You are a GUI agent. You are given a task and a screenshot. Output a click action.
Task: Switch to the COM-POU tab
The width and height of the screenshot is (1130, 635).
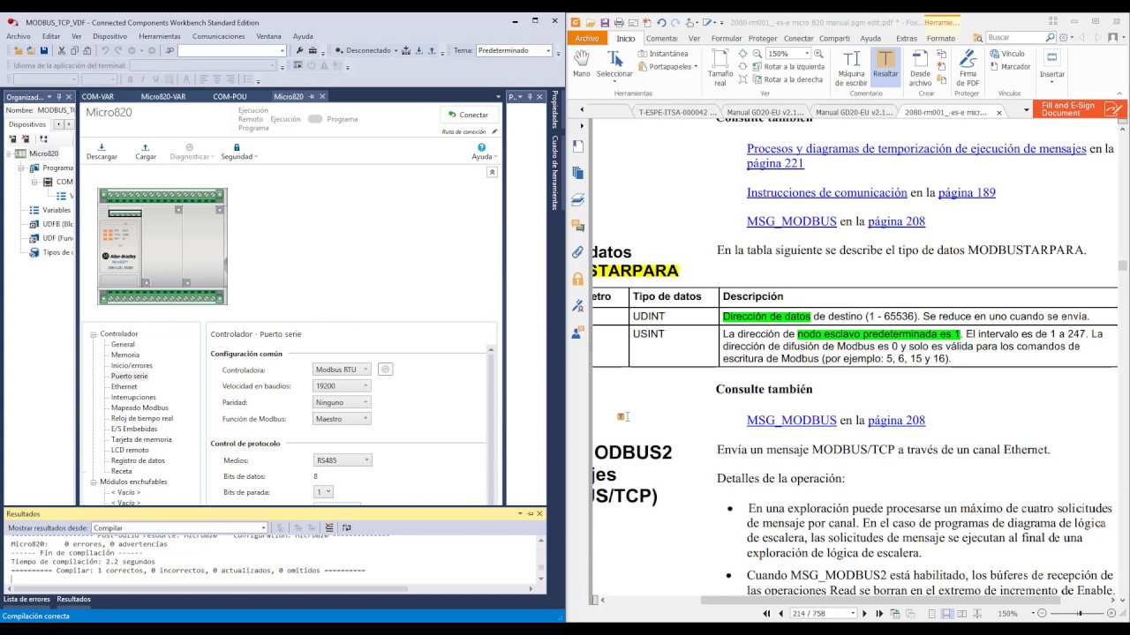coord(230,96)
